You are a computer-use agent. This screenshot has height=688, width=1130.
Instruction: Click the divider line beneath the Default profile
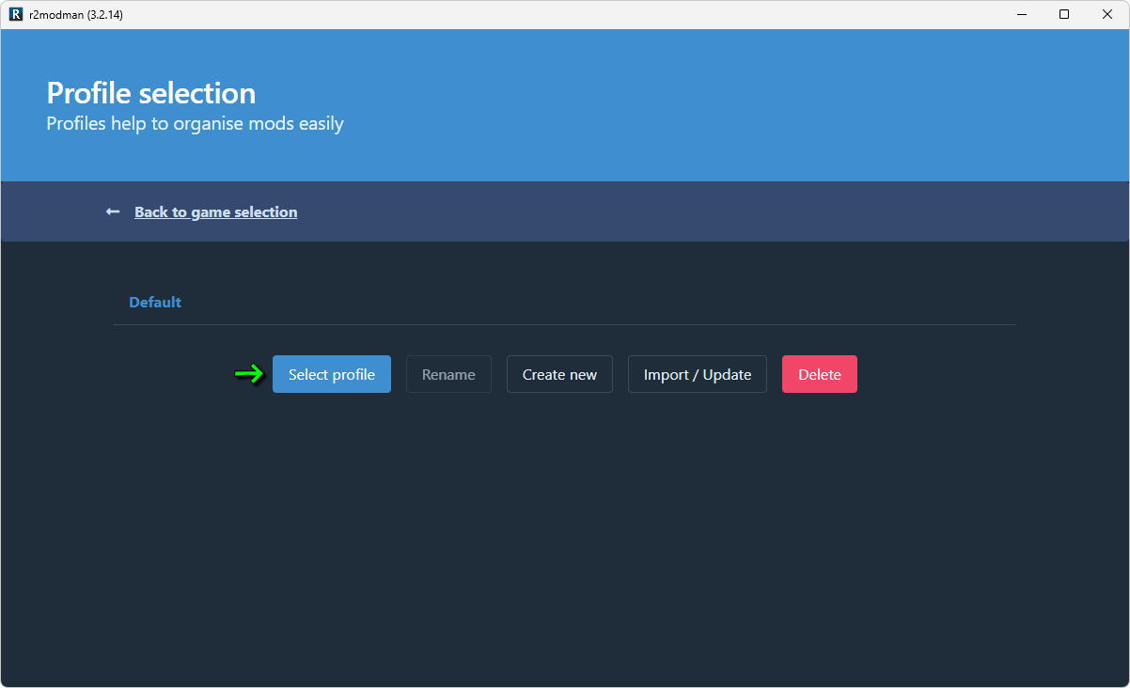coord(564,324)
